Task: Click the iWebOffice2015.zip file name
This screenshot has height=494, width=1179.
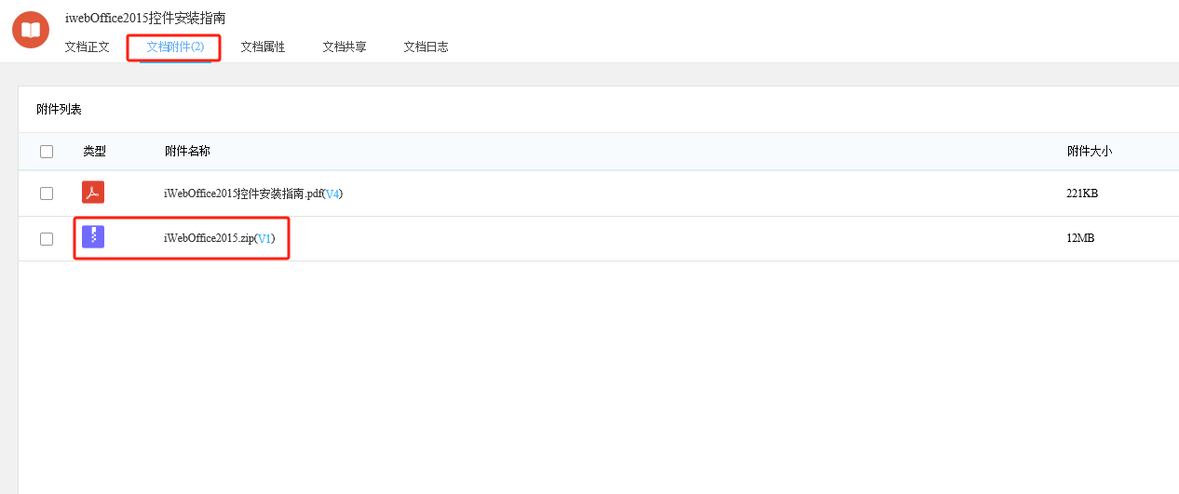Action: click(209, 238)
